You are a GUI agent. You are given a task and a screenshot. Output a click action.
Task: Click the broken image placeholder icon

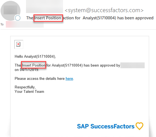pos(19,44)
